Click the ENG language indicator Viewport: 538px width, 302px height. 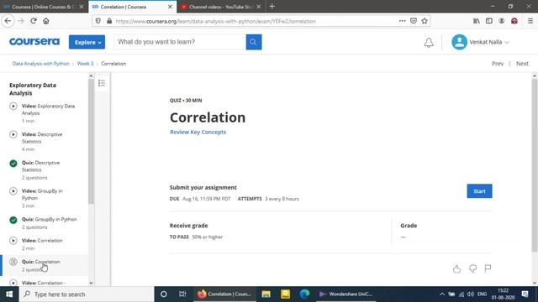click(x=482, y=294)
